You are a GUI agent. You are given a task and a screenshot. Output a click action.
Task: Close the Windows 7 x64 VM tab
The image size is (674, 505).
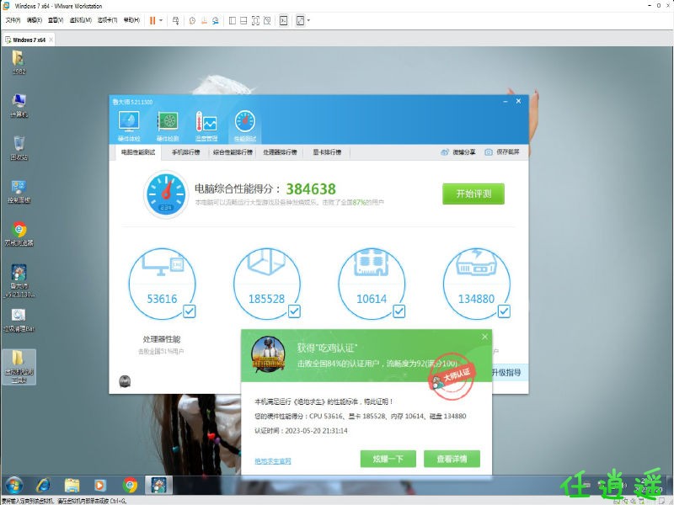[x=51, y=40]
